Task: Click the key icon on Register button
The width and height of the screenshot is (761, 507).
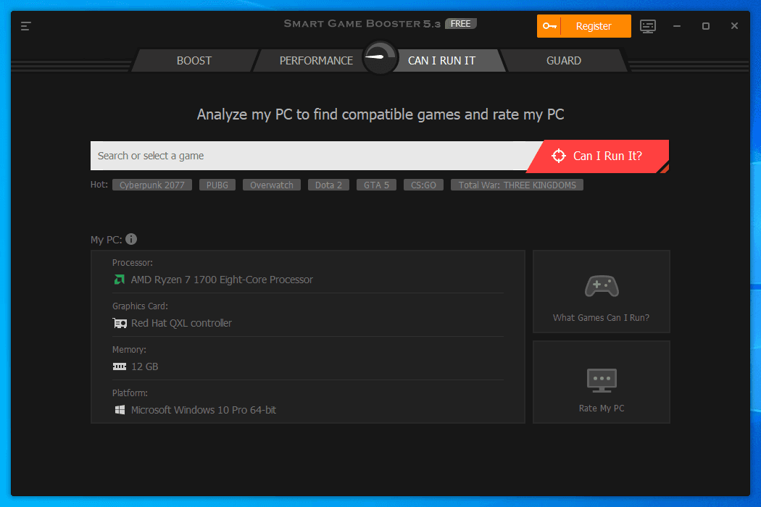Action: (549, 26)
